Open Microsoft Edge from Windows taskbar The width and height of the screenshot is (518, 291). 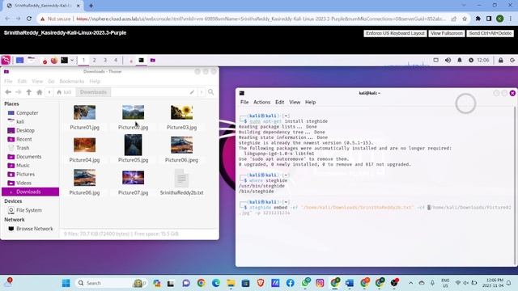[x=216, y=283]
